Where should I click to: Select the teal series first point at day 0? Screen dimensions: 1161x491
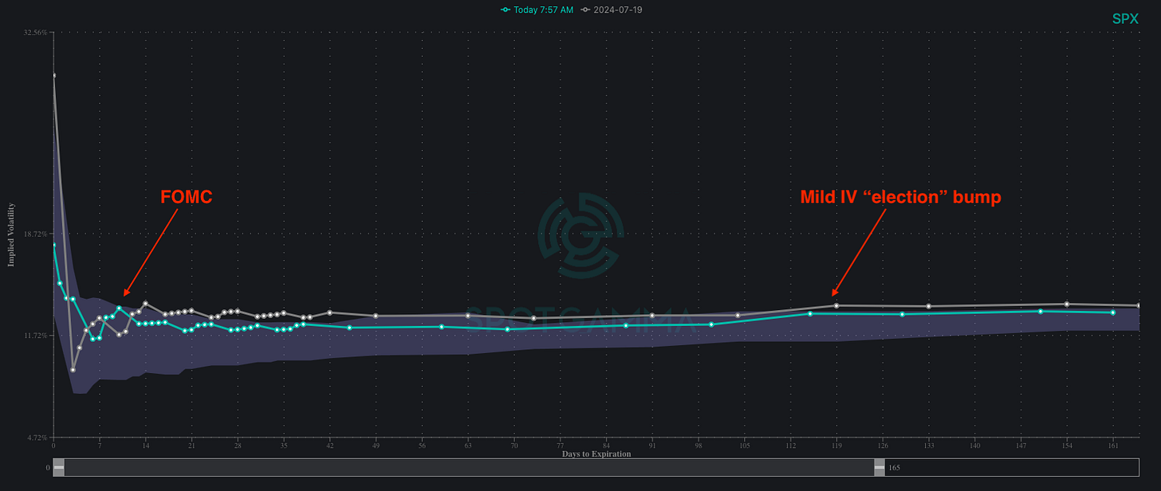53,245
